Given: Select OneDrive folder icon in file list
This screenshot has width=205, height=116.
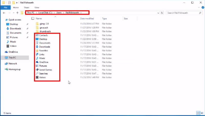Looking at the screenshot, I should (x=37, y=62).
